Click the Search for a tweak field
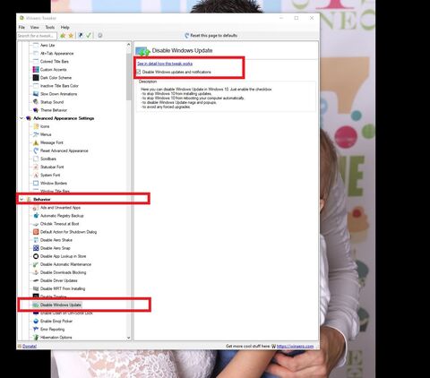 click(37, 36)
